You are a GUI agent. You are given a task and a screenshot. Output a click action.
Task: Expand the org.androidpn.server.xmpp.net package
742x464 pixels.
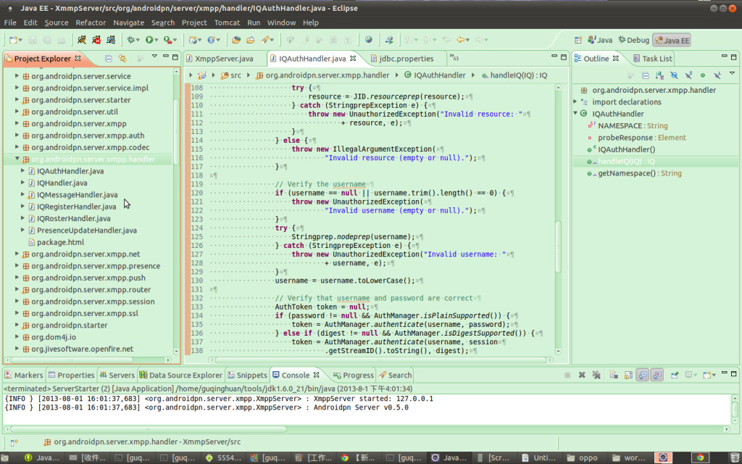[x=17, y=254]
